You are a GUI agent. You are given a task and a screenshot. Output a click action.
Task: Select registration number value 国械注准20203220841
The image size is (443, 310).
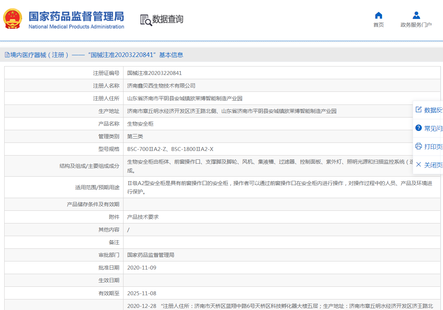[x=154, y=73]
